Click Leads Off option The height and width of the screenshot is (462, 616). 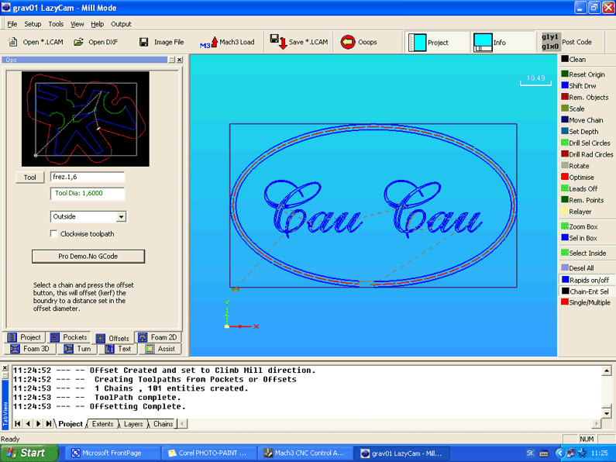point(579,188)
